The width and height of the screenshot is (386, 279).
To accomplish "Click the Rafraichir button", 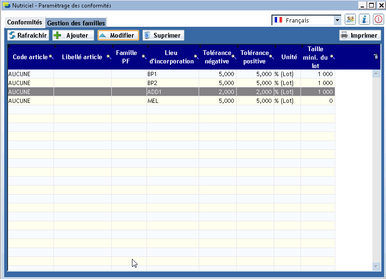I will click(28, 35).
